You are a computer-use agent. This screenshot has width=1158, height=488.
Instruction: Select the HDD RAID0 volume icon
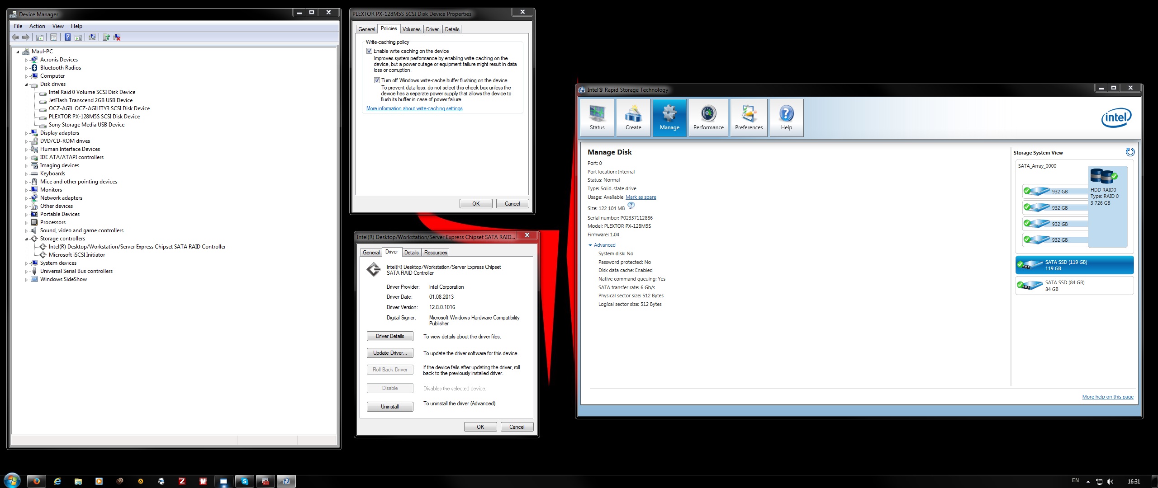(1104, 176)
